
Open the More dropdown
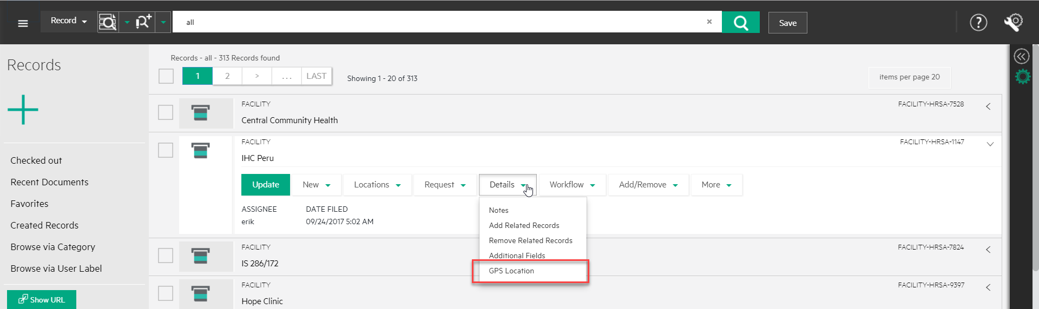(716, 185)
